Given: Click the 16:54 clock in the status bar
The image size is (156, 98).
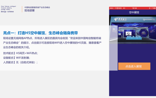Looking at the screenshot, I should pyautogui.click(x=134, y=8).
